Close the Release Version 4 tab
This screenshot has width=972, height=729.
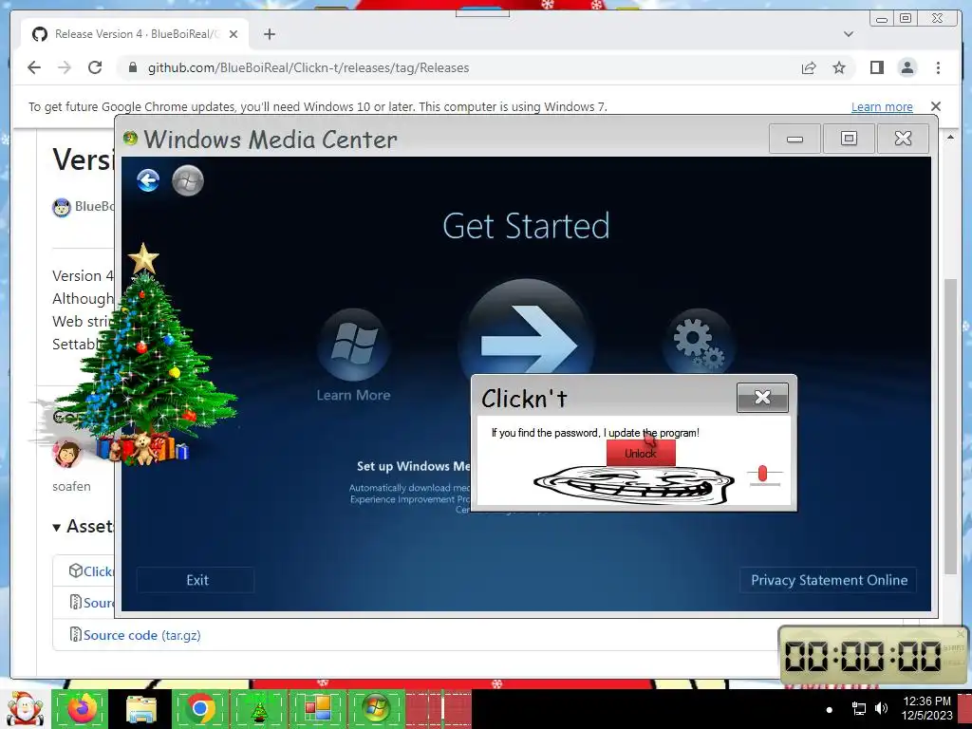point(234,34)
